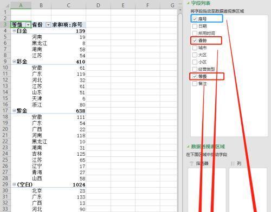Collapse the 字段列表 section triangle

(188, 3)
